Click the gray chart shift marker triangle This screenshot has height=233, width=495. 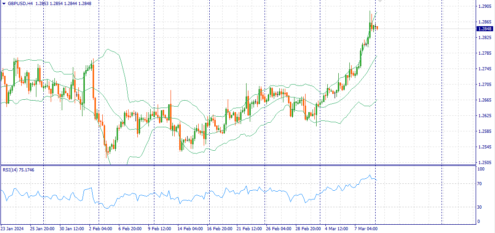coord(380,2)
